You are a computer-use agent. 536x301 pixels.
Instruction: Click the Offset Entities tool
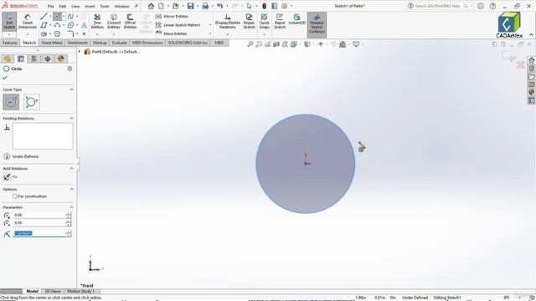point(130,22)
